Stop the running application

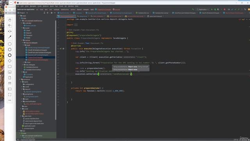(x=225, y=9)
